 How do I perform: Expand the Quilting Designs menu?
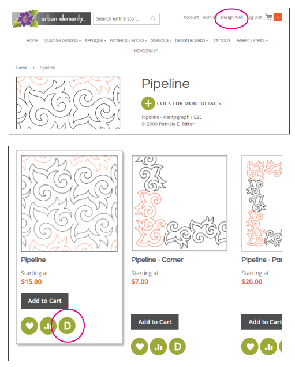tap(63, 40)
